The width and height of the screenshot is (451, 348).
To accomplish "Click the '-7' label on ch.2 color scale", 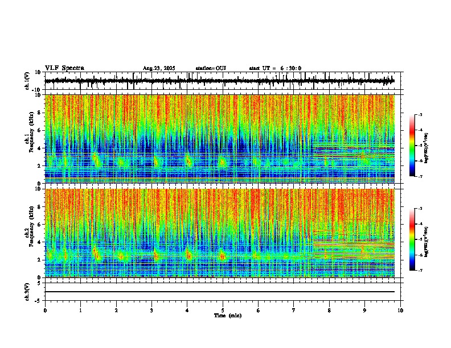I will tap(420, 270).
